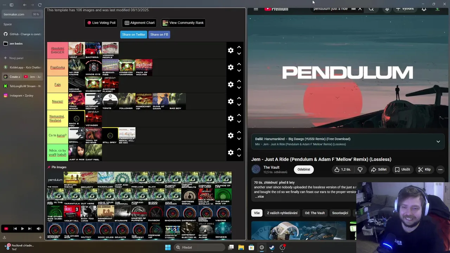The height and width of the screenshot is (253, 450).
Task: Switch to Instagram Zprávy tab
Action: [22, 96]
